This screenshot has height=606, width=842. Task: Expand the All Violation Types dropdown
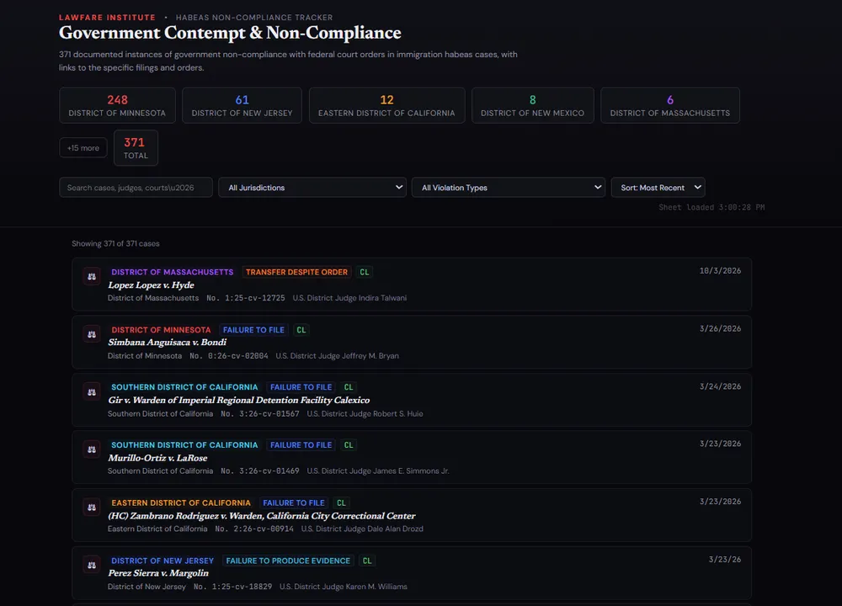tap(508, 188)
